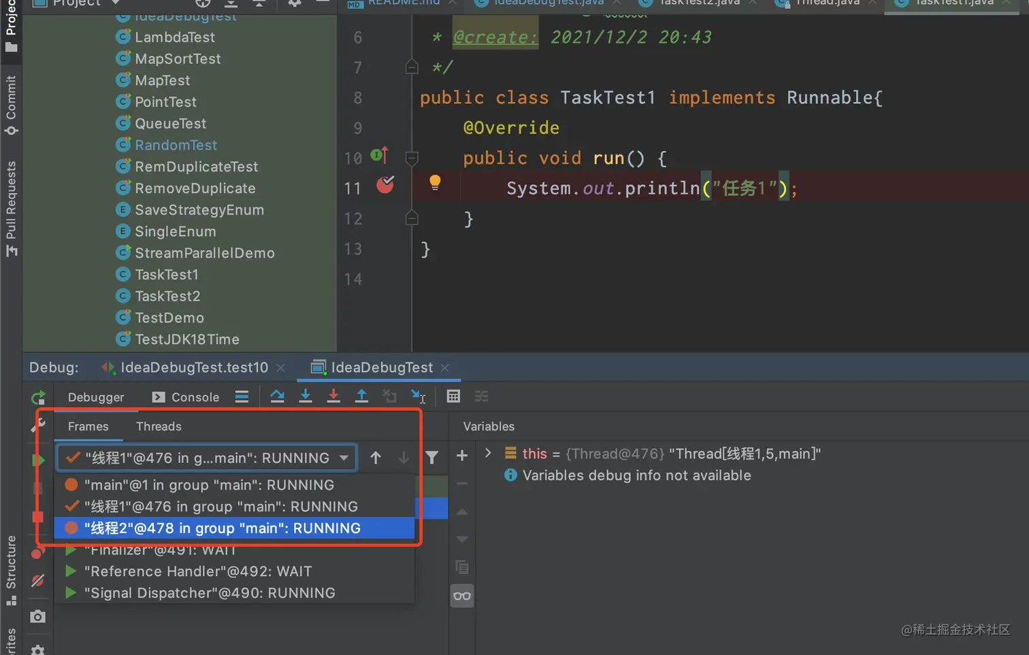
Task: Toggle Mute Breakpoints in the debug sidebar
Action: pos(38,581)
